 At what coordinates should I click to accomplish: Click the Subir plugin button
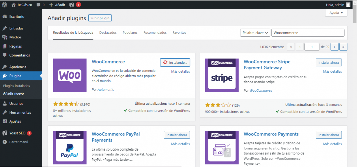click(x=100, y=18)
